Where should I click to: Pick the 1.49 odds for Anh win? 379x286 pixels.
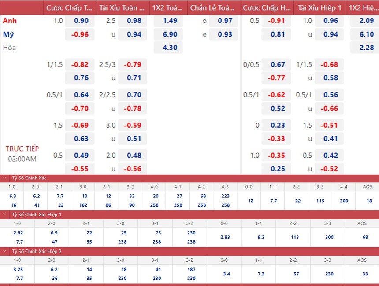[x=170, y=21]
